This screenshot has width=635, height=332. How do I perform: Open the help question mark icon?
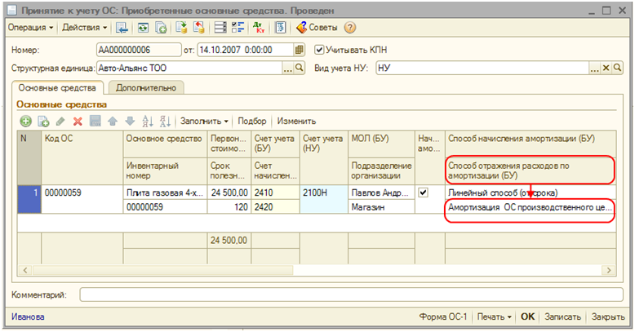pyautogui.click(x=350, y=28)
